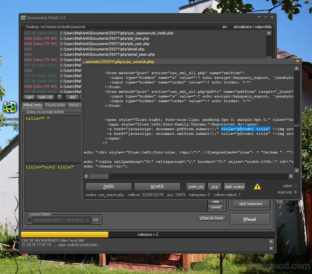
Task: Click the question mark help button
Action: [59, 97]
